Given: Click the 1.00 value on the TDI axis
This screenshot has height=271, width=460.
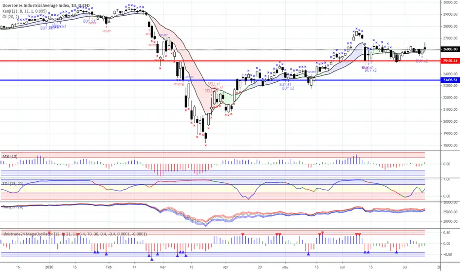Looking at the screenshot, I should pyautogui.click(x=447, y=179).
